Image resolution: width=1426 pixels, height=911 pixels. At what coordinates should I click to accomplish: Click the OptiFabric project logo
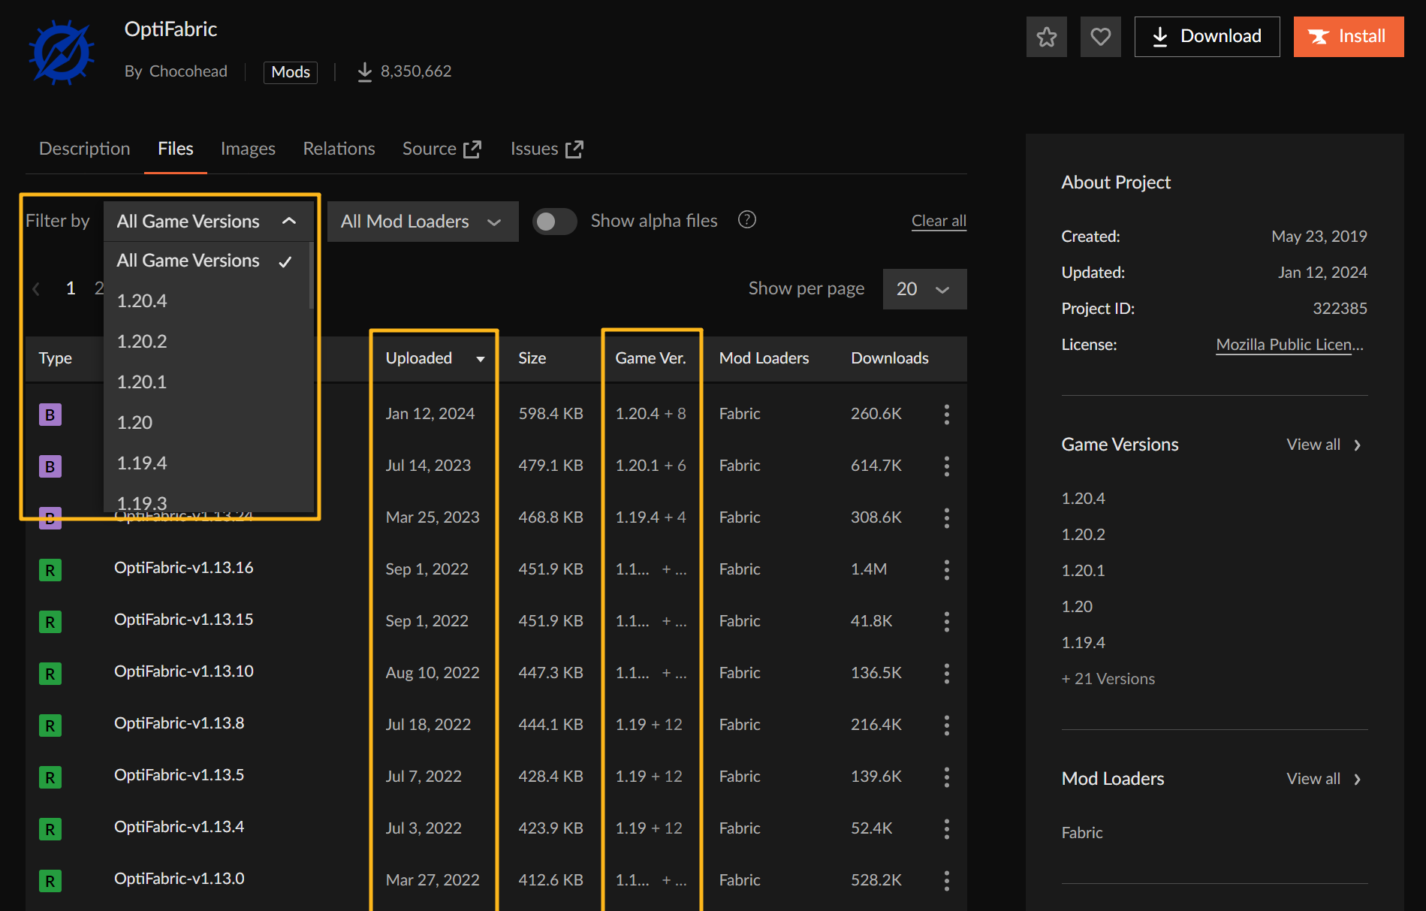[x=62, y=51]
